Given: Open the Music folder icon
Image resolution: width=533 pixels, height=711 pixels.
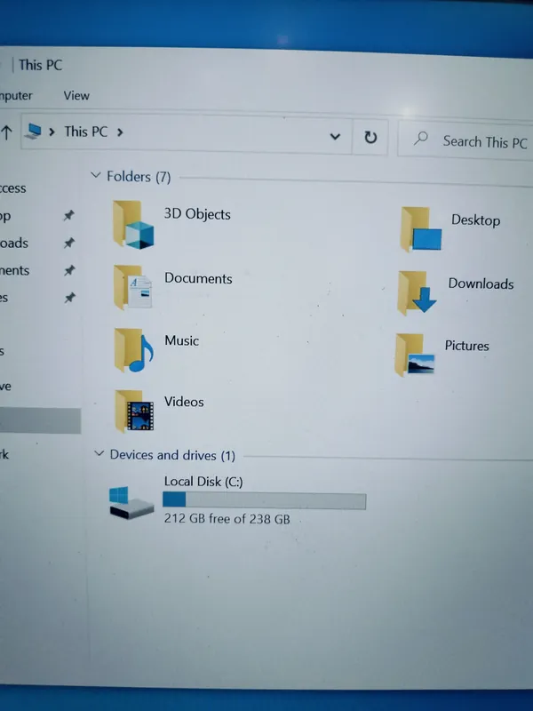Looking at the screenshot, I should coord(134,350).
